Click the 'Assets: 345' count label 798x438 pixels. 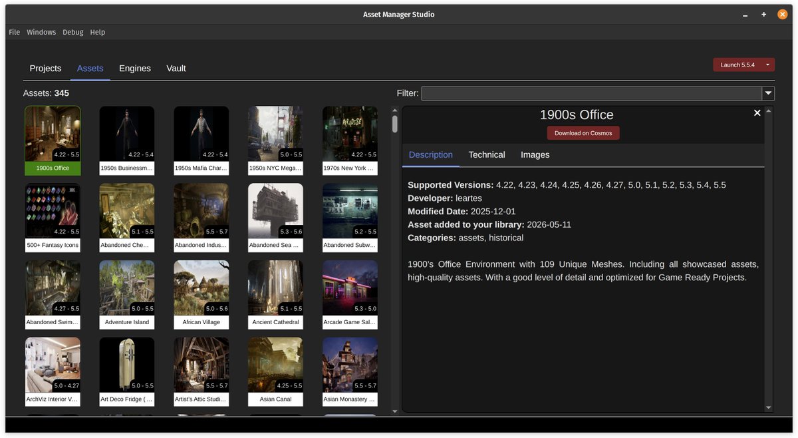click(46, 93)
